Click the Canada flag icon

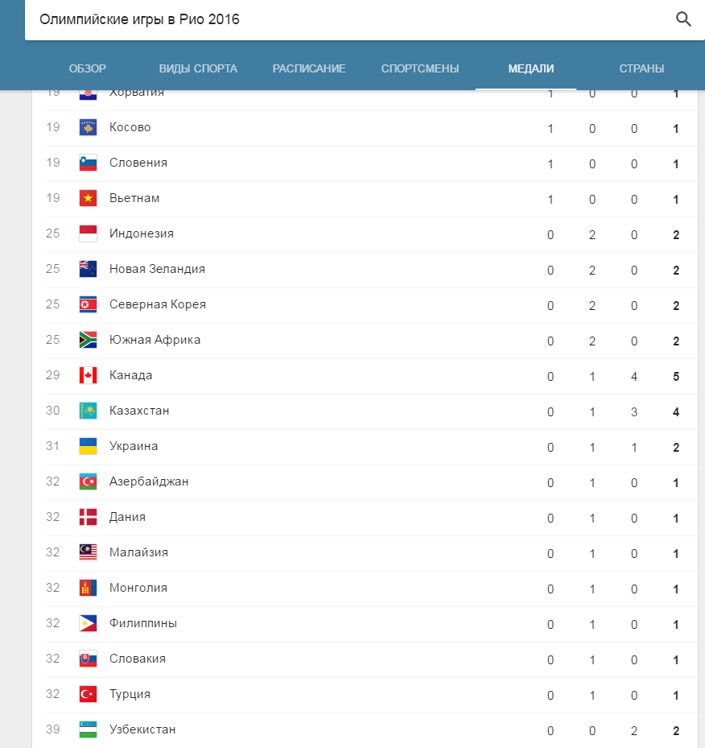click(89, 375)
